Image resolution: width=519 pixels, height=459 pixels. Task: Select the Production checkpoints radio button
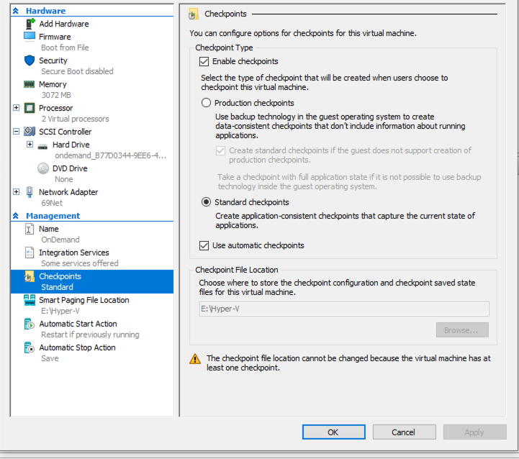click(x=207, y=103)
